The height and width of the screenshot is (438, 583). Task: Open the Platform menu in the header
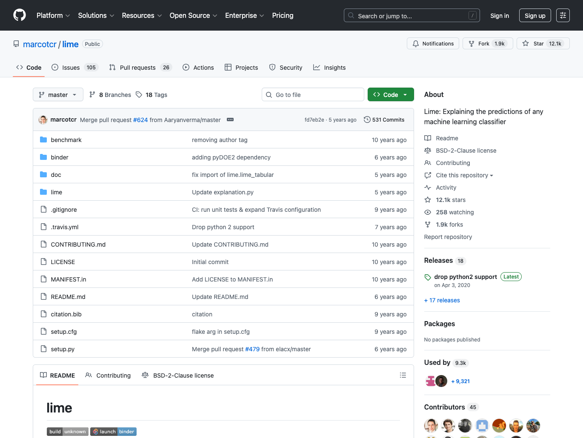[53, 16]
